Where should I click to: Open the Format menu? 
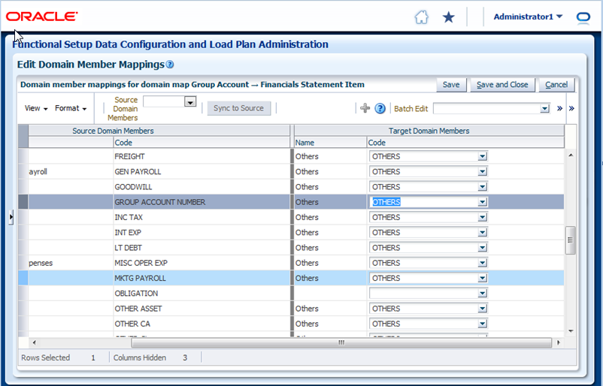pos(71,108)
